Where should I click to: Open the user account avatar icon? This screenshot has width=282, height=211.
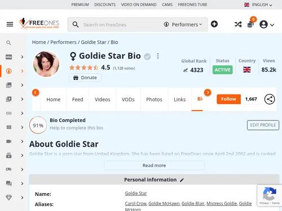click(x=263, y=24)
